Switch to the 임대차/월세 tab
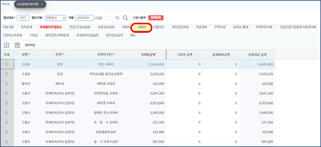This screenshot has width=321, height=147. (240, 27)
